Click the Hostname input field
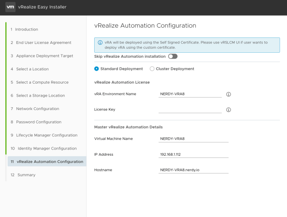The width and height of the screenshot is (287, 217). (194, 170)
